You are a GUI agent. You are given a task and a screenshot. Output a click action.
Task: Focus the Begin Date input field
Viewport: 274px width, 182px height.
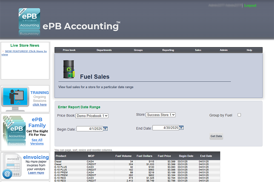pos(90,129)
